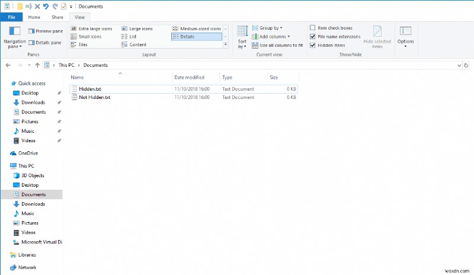Open recent locations dropdown arrow

pos(29,65)
